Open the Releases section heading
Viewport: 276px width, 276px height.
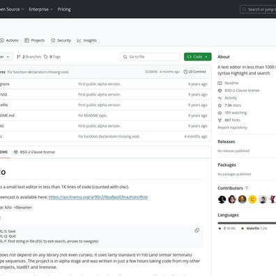(227, 141)
